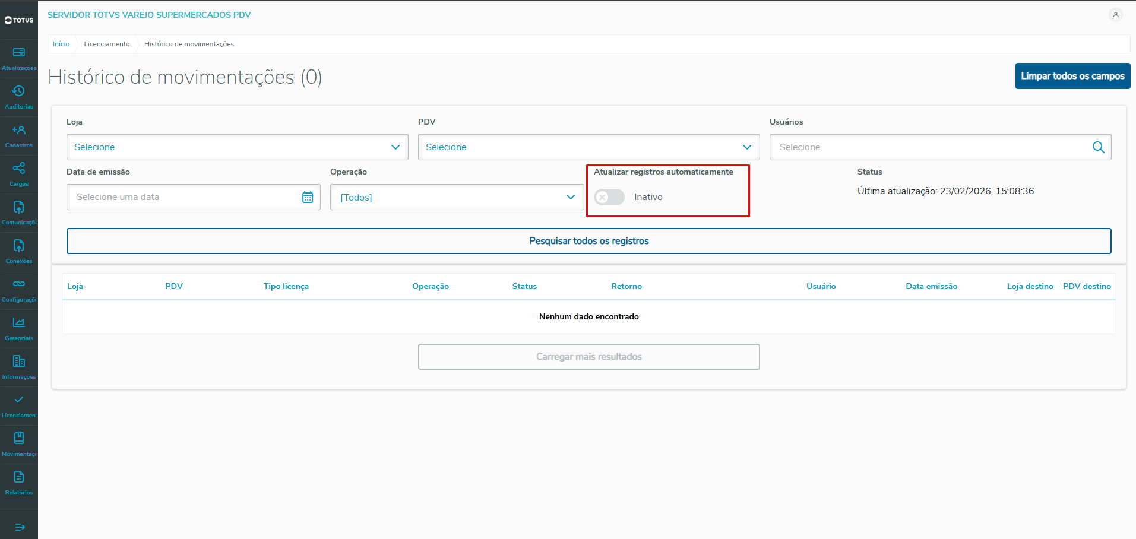Click the Última atualização status text
The image size is (1136, 539).
(945, 191)
